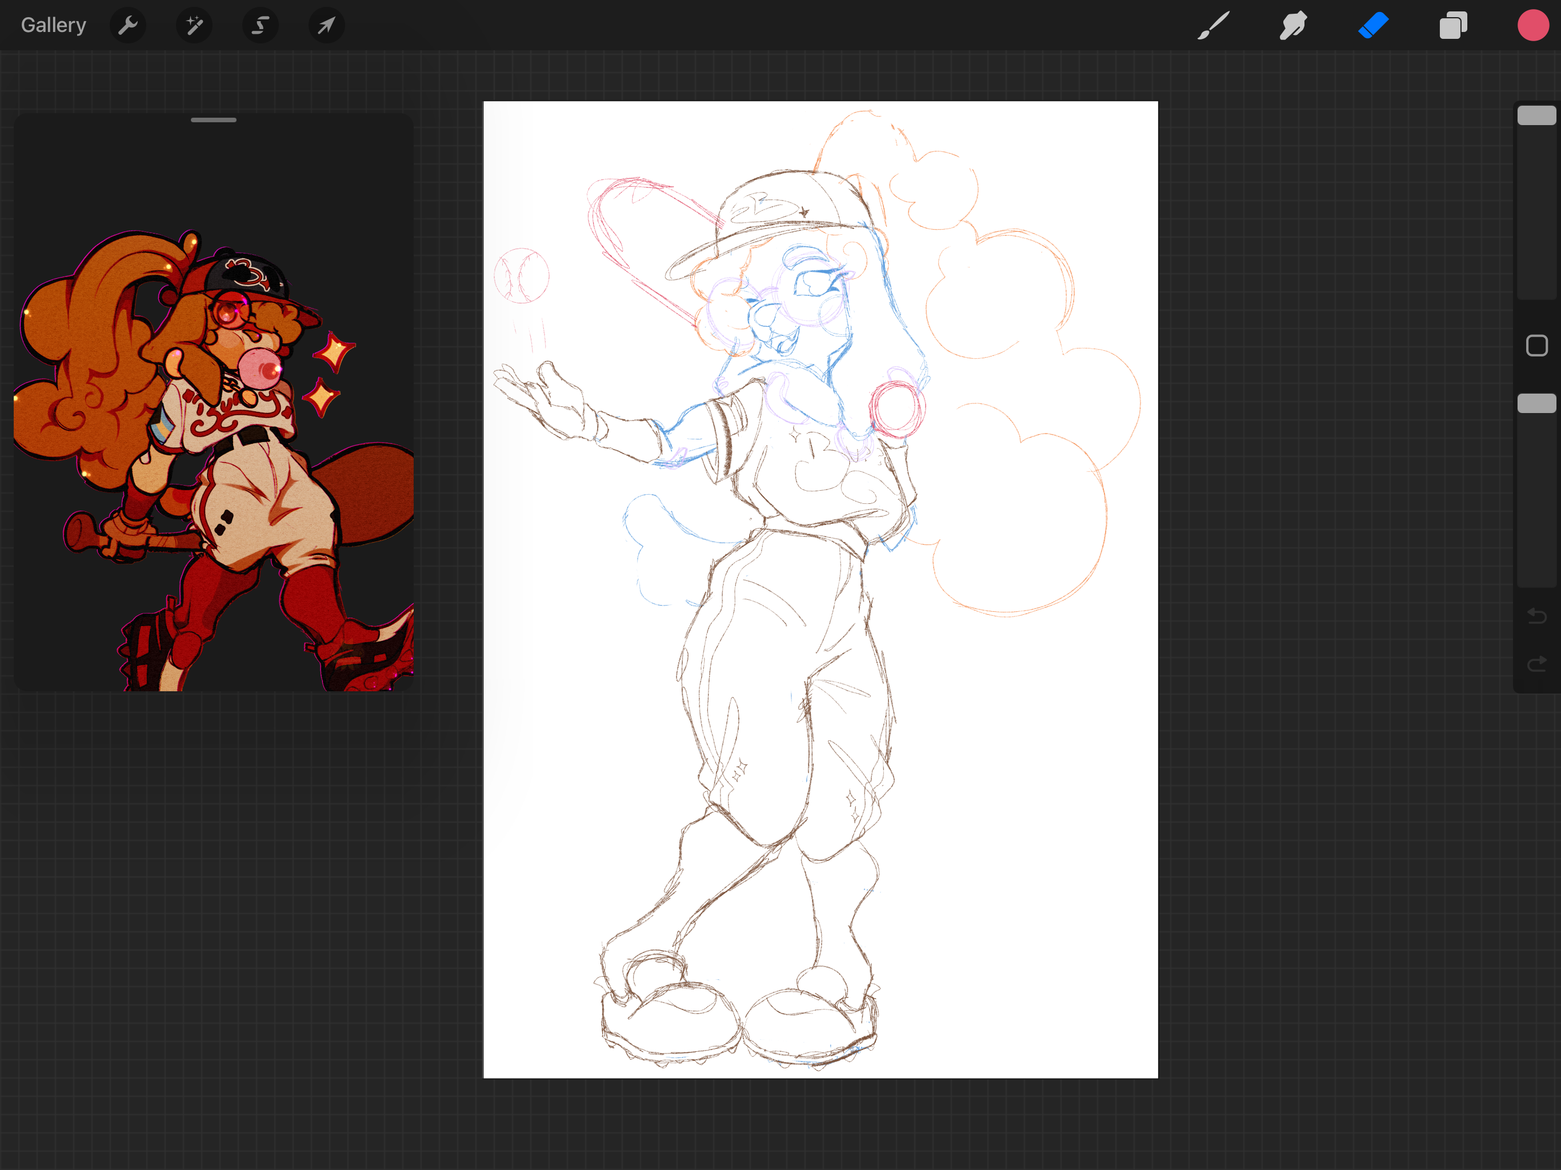Undo the last stroke
This screenshot has height=1170, width=1561.
(x=1536, y=616)
